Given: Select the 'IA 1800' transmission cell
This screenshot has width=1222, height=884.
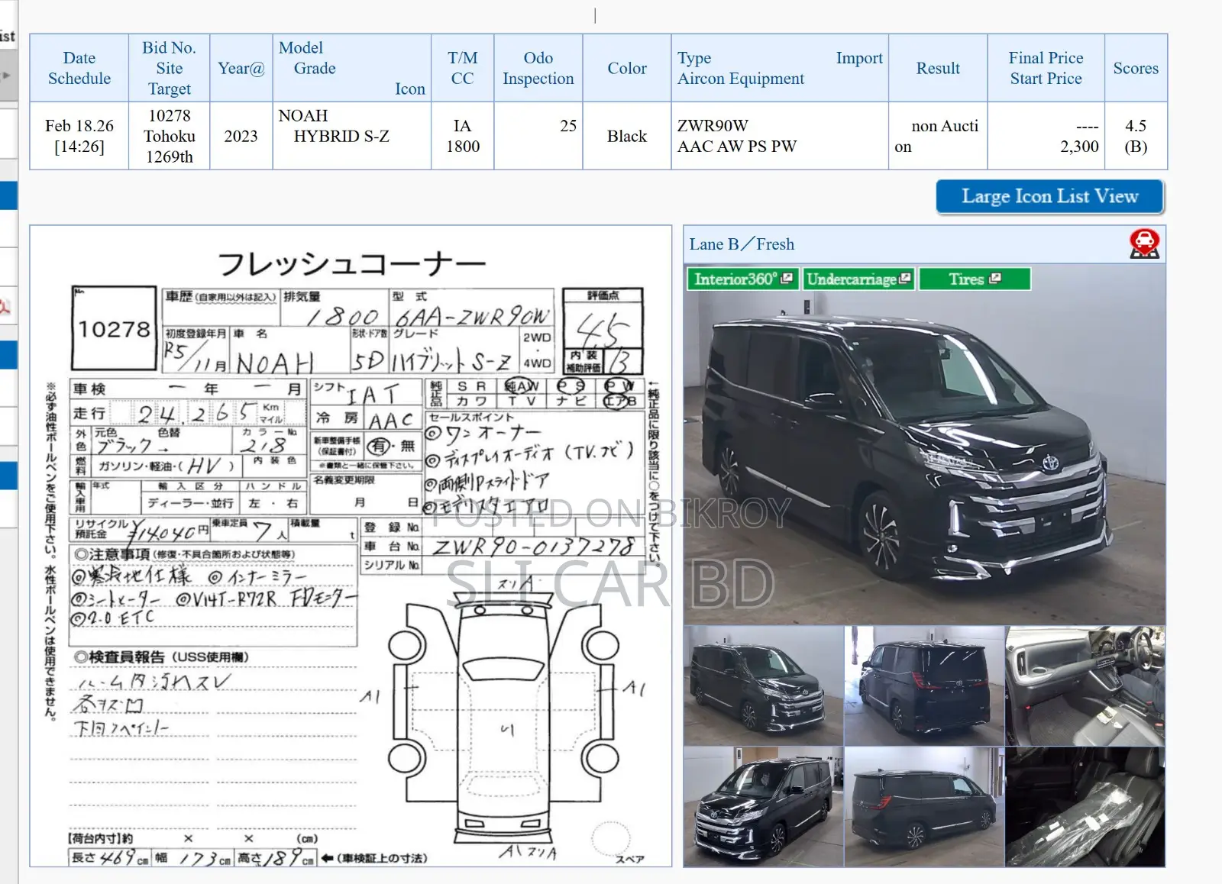Looking at the screenshot, I should click(x=463, y=136).
